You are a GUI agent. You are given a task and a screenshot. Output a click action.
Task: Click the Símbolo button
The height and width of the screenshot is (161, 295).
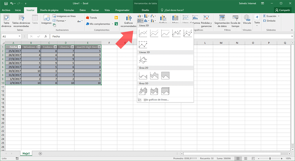[x=269, y=21]
